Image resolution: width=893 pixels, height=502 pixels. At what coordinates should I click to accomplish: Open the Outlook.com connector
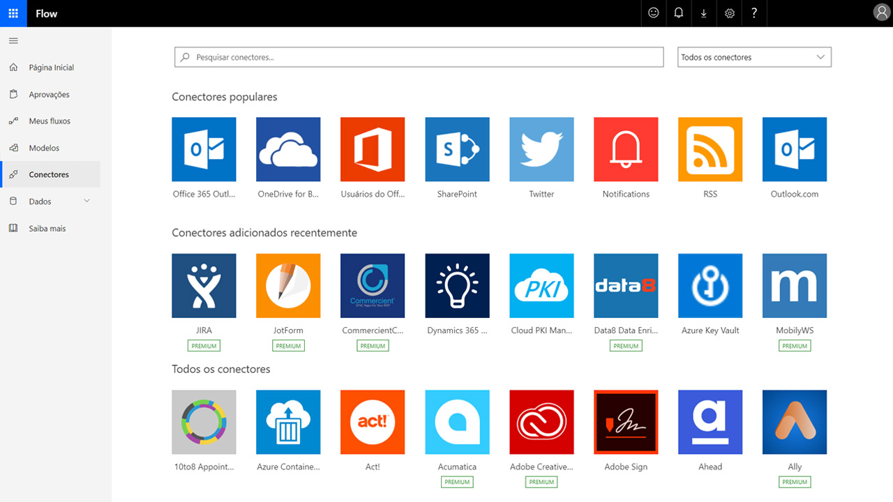pyautogui.click(x=795, y=149)
